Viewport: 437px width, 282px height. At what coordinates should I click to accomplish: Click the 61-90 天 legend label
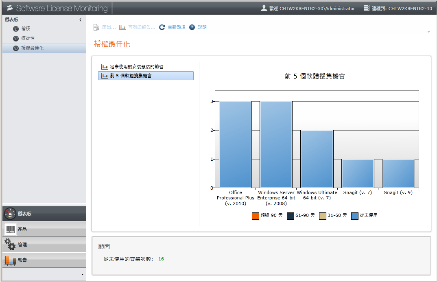coord(305,215)
